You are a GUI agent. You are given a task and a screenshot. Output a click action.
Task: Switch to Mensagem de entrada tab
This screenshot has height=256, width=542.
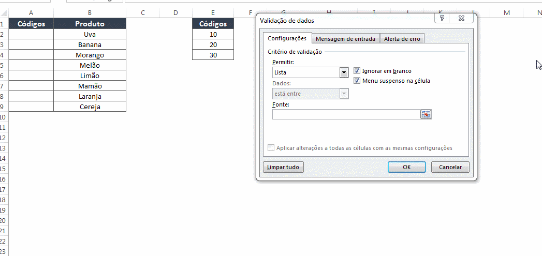(346, 39)
